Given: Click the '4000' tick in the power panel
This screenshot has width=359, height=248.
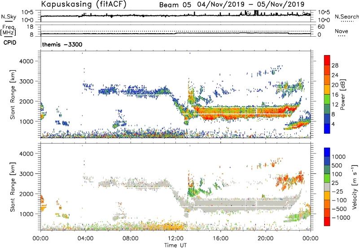Looking at the screenshot, I should coord(26,61).
